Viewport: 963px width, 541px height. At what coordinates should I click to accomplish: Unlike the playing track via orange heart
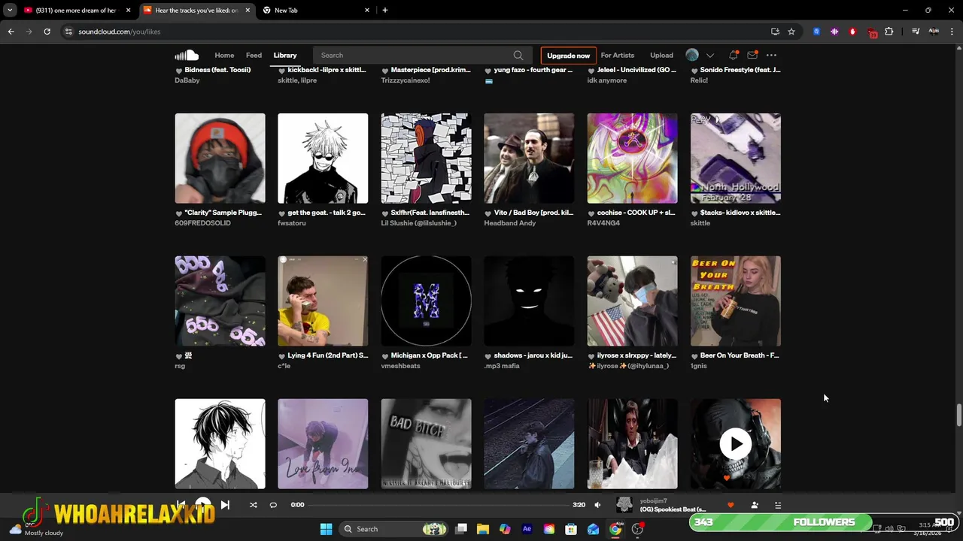pyautogui.click(x=731, y=505)
